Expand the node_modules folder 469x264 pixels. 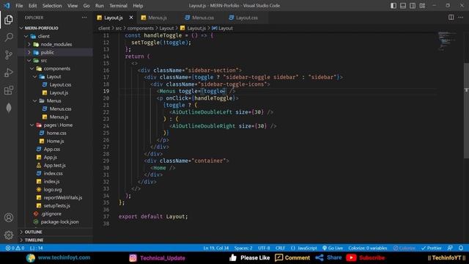[56, 44]
